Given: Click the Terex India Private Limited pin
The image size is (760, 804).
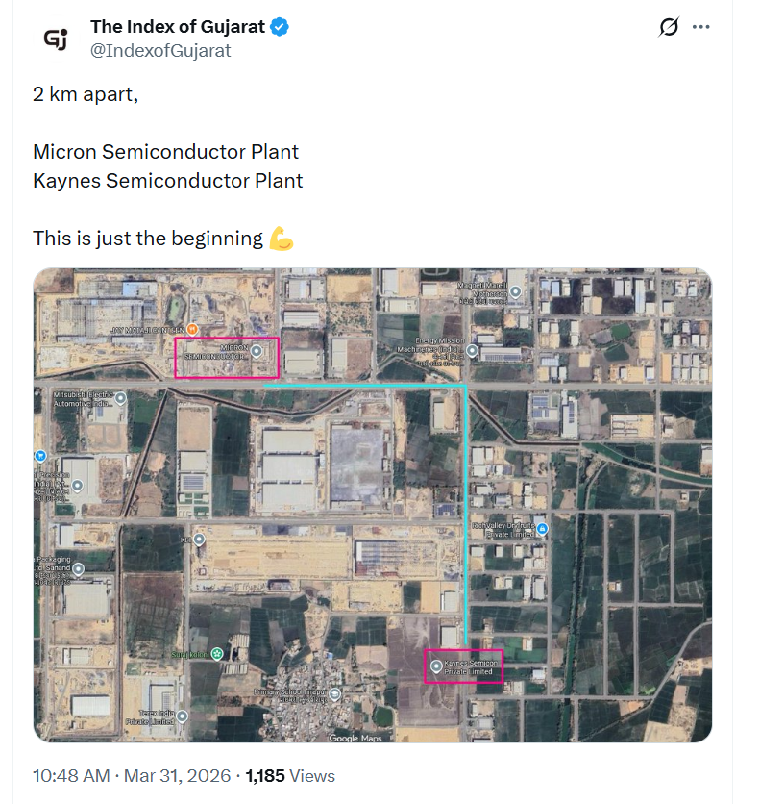Looking at the screenshot, I should pos(182,716).
